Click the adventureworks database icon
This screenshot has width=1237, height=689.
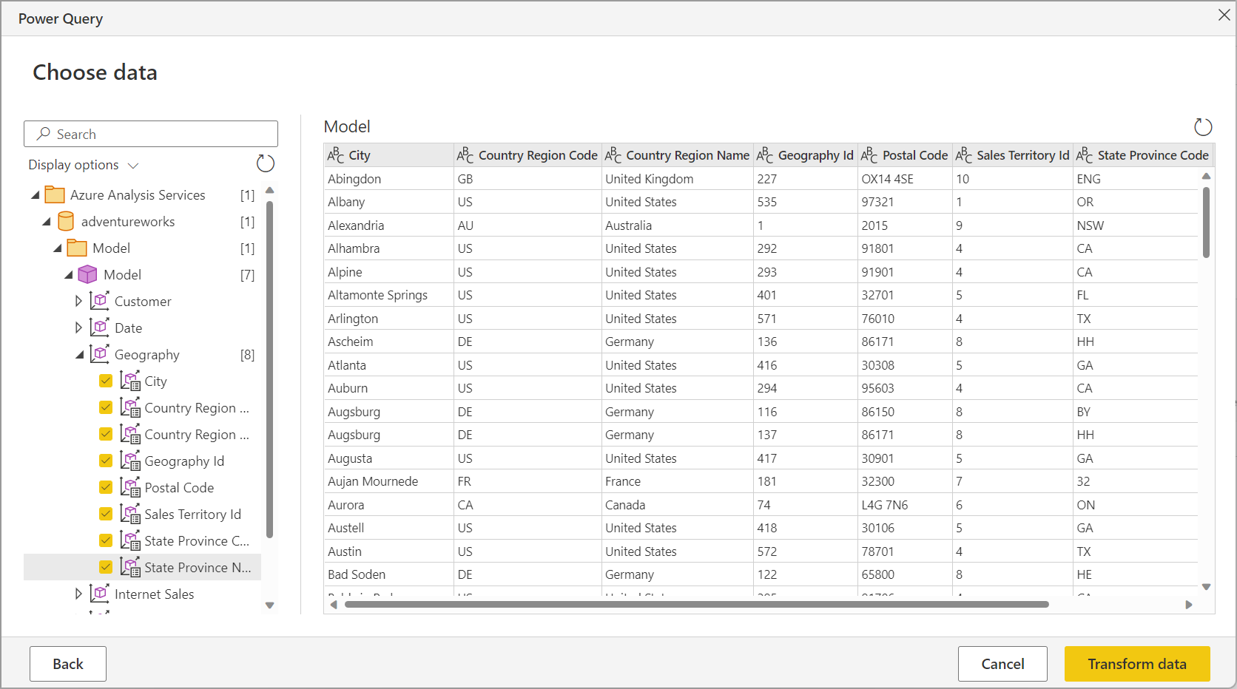pyautogui.click(x=66, y=221)
